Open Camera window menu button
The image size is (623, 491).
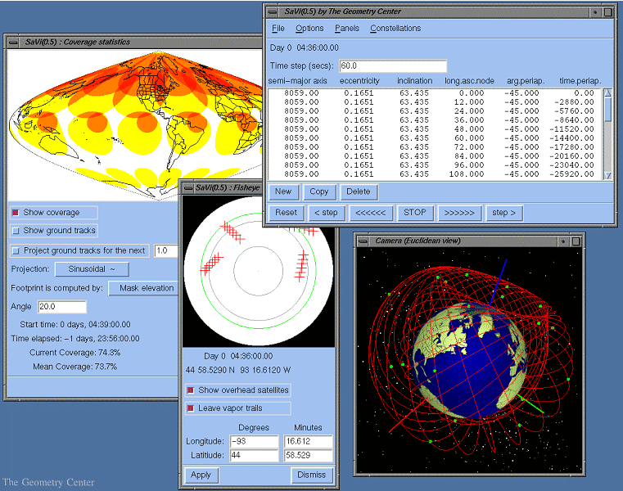coord(363,241)
